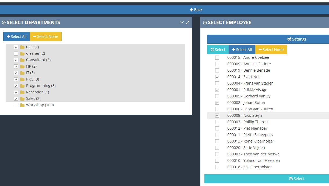The height and width of the screenshot is (186, 329).
Task: Select the Reception (1) department item
Action: click(37, 92)
